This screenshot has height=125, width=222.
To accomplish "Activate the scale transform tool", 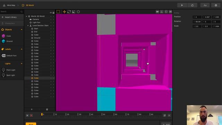I will (x=74, y=12).
